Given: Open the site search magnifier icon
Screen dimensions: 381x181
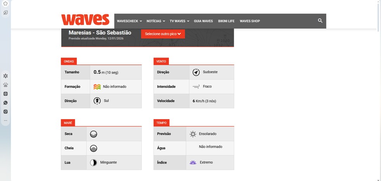Looking at the screenshot, I should click(320, 20).
